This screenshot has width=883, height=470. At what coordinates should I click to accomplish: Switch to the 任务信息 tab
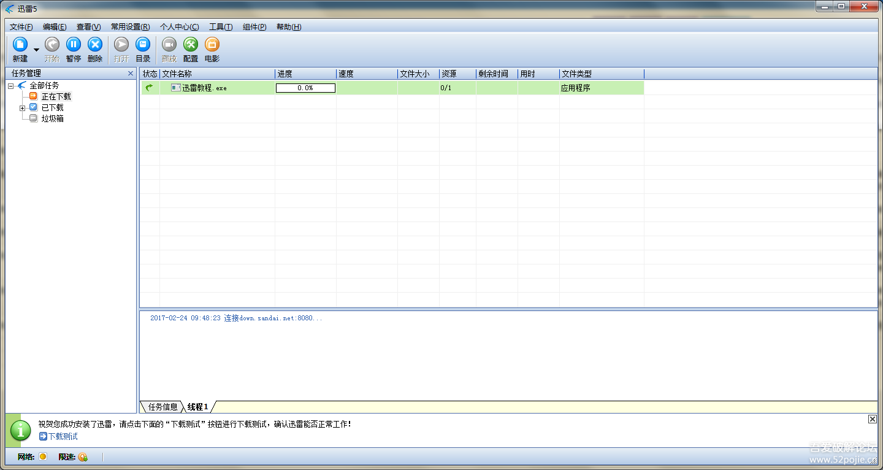tap(162, 407)
